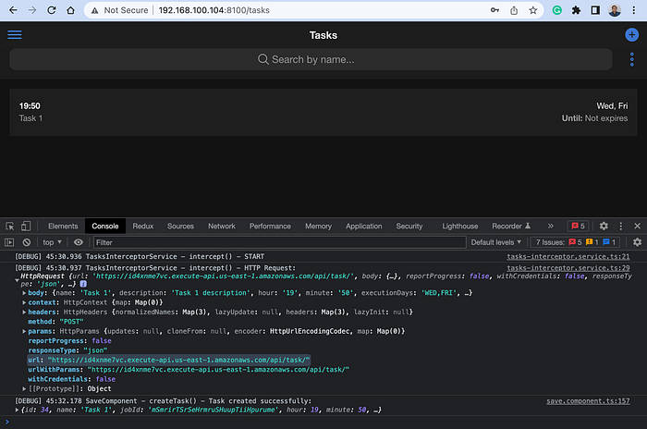Collapse the HttpRequest object

pyautogui.click(x=17, y=280)
